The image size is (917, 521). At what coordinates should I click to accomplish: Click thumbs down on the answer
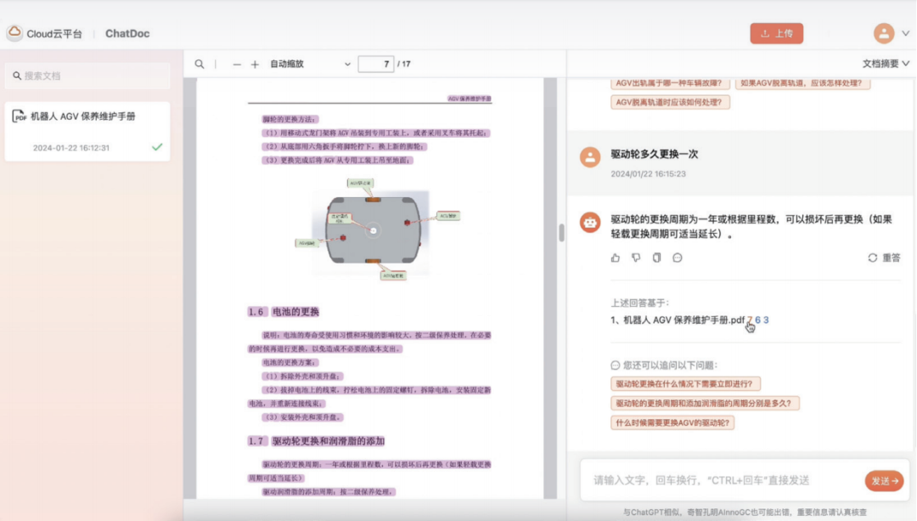click(636, 258)
